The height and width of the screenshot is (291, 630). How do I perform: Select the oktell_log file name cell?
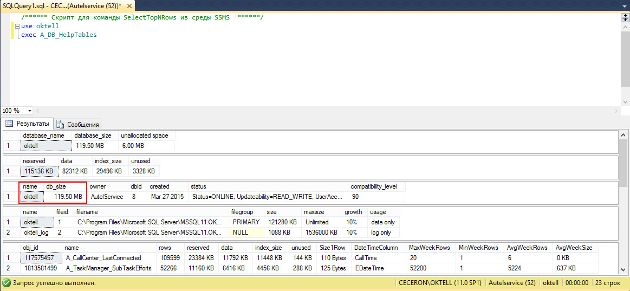point(37,232)
